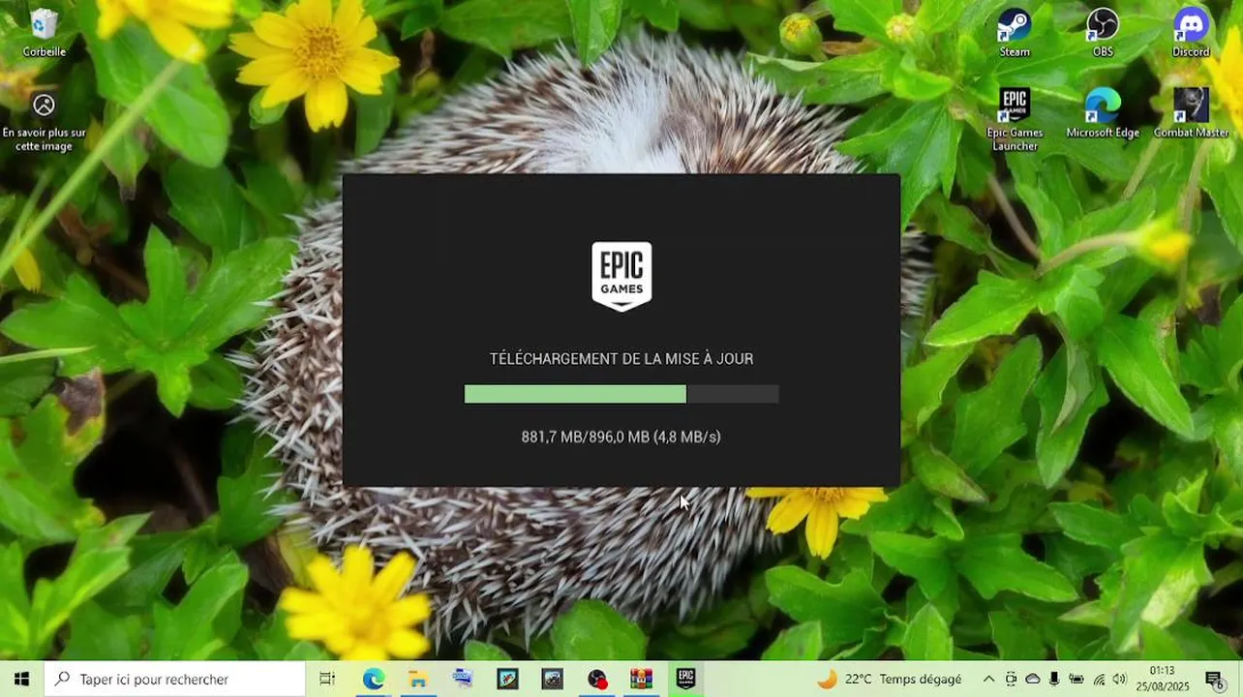Open the Epic Games Launcher desktop shortcut
1243x697 pixels.
(1015, 119)
